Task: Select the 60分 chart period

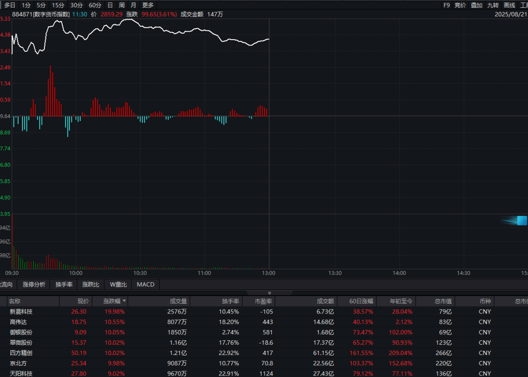Action: coord(95,5)
